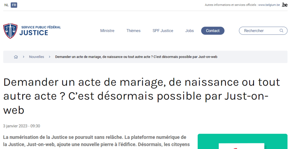The image size is (291, 149).
Task: Click the article headline about Just-on-web
Action: coord(141,96)
